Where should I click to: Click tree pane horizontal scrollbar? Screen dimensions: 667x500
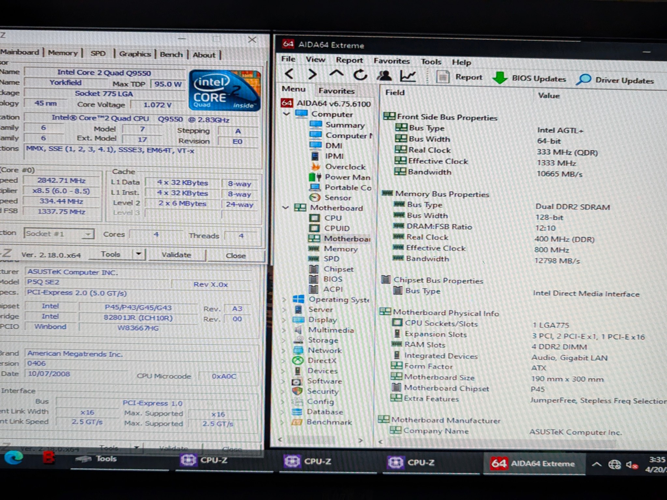click(x=320, y=440)
